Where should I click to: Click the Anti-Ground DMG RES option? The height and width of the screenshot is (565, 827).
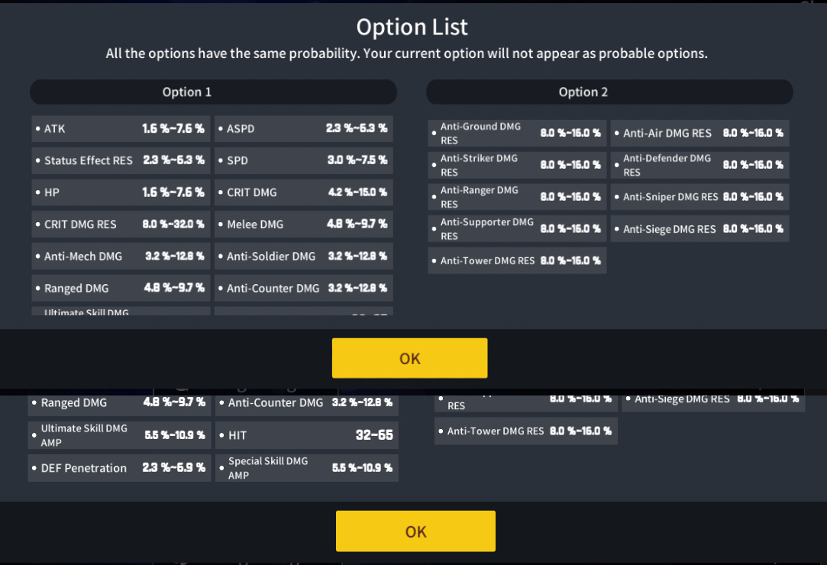(x=517, y=133)
